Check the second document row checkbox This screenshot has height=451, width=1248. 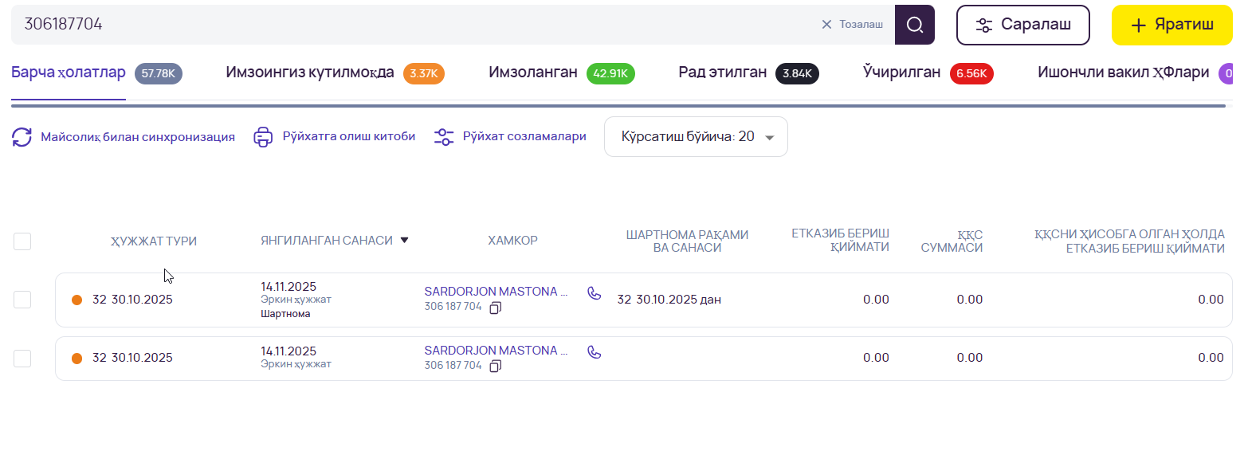tap(22, 359)
